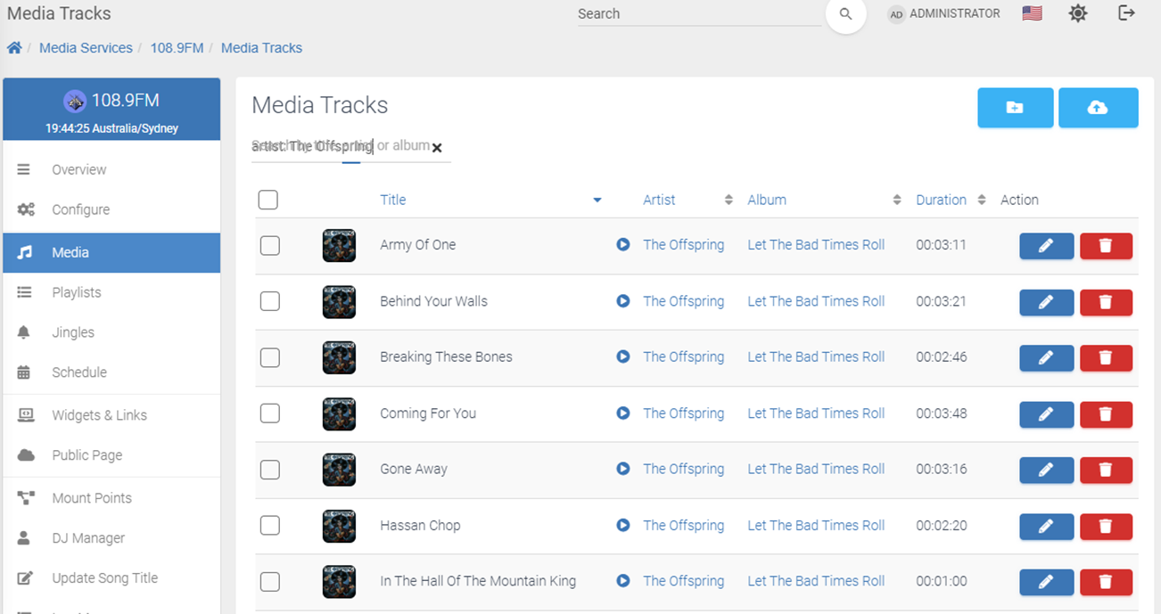This screenshot has width=1161, height=614.
Task: Toggle sort arrow on Title column
Action: pyautogui.click(x=597, y=201)
